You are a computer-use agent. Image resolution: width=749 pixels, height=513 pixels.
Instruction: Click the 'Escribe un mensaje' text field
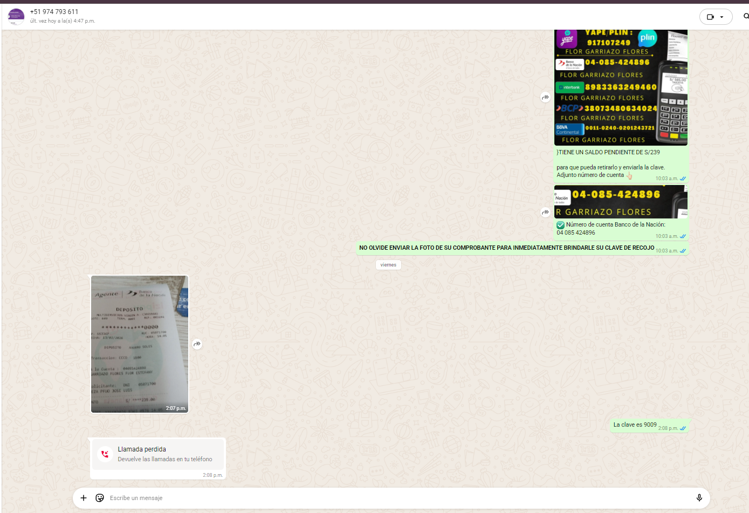point(377,498)
